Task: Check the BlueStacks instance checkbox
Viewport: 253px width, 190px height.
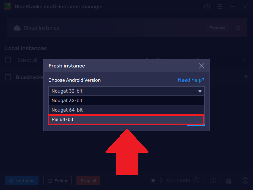Action: click(8, 77)
